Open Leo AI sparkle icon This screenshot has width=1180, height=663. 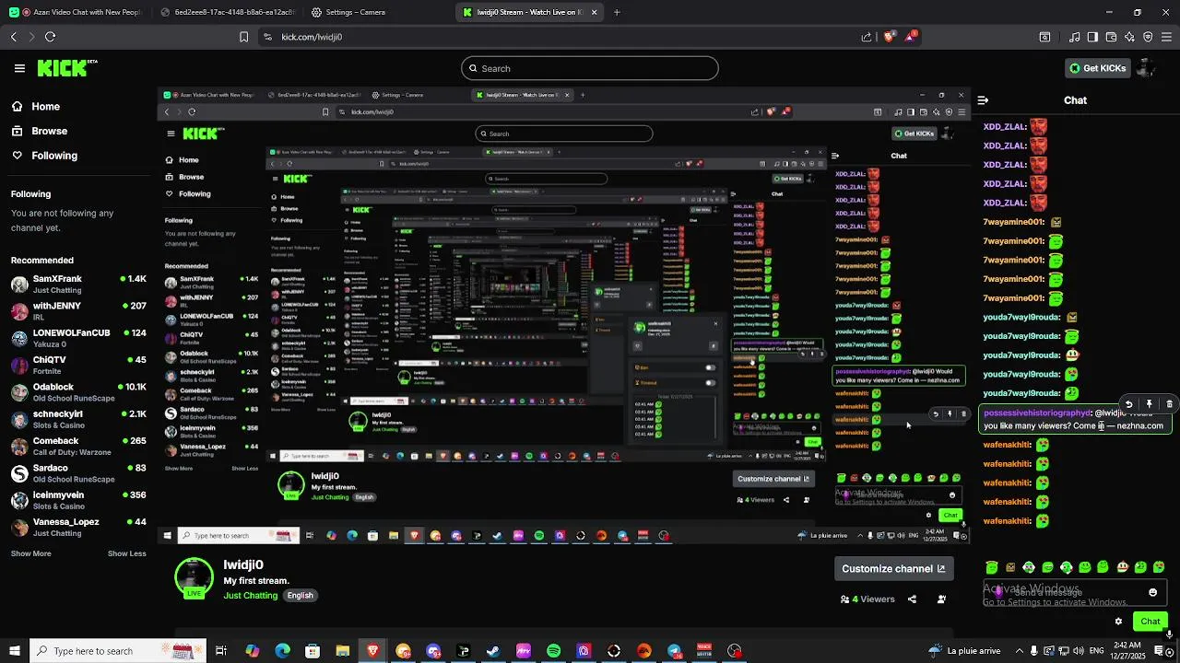click(x=1129, y=37)
